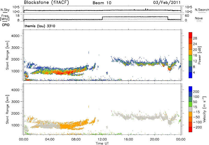Click the 'Beam 10' label

point(102,3)
